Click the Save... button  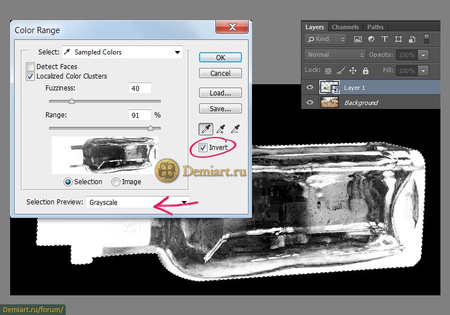(x=220, y=109)
